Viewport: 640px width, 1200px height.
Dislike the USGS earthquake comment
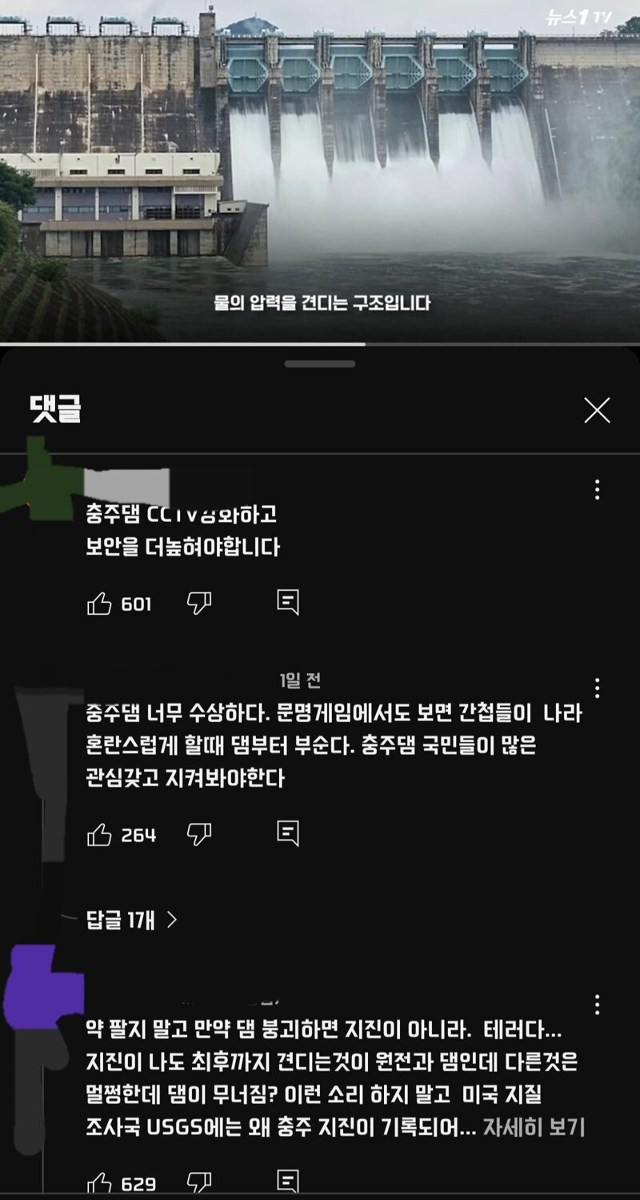click(x=198, y=1182)
